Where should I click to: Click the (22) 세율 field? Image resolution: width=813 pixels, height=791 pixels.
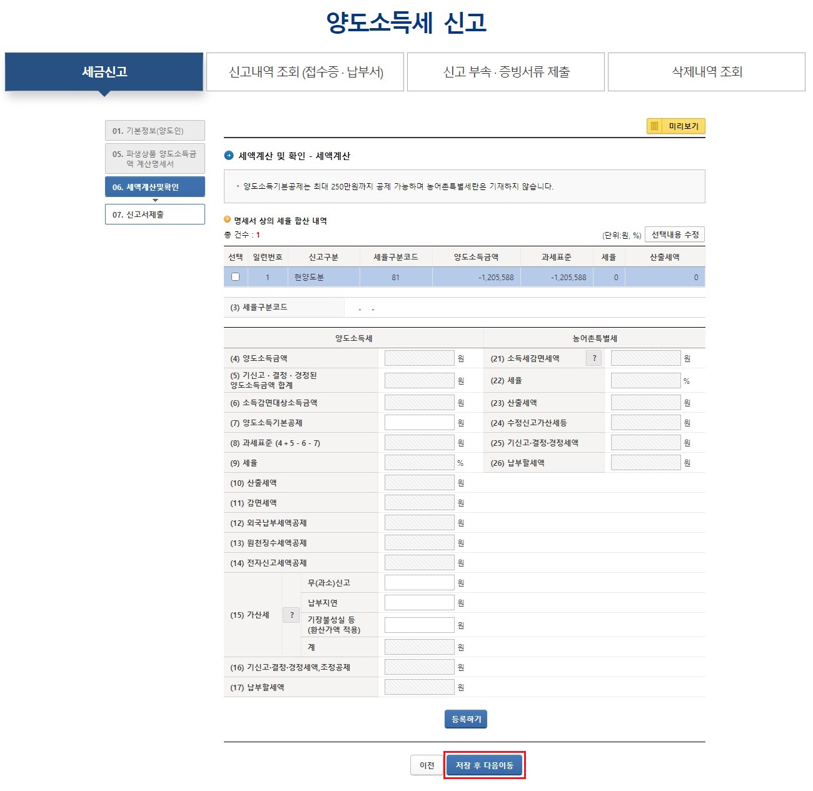tap(646, 380)
